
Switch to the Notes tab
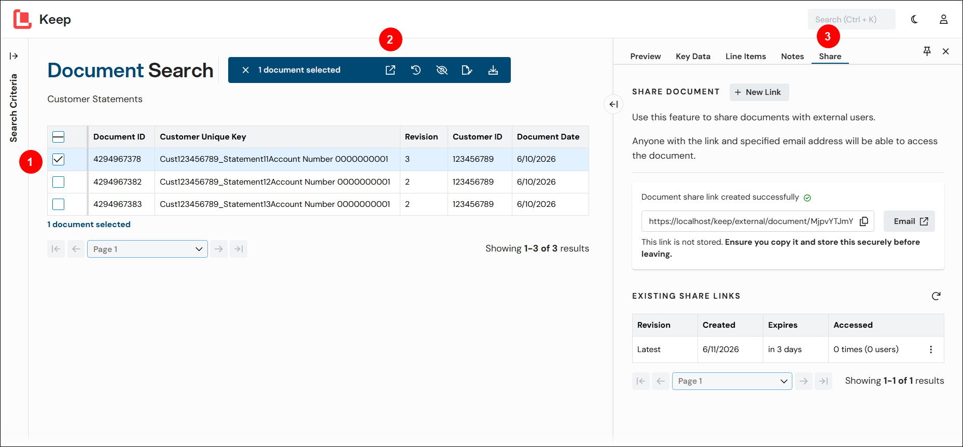pos(792,56)
